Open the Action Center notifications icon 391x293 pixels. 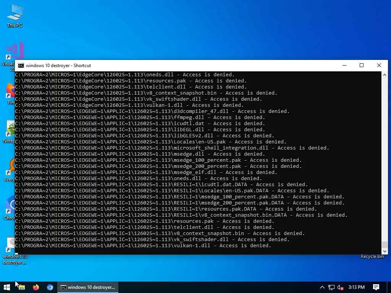click(x=376, y=287)
